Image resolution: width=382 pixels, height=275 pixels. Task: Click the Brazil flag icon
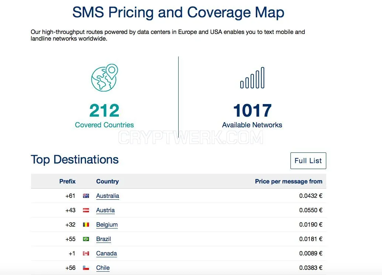point(86,239)
